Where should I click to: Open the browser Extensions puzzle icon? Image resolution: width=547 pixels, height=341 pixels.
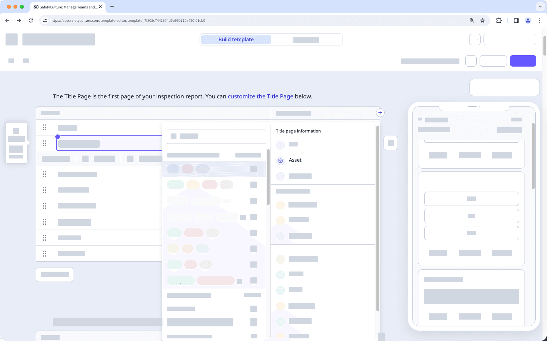click(x=498, y=20)
